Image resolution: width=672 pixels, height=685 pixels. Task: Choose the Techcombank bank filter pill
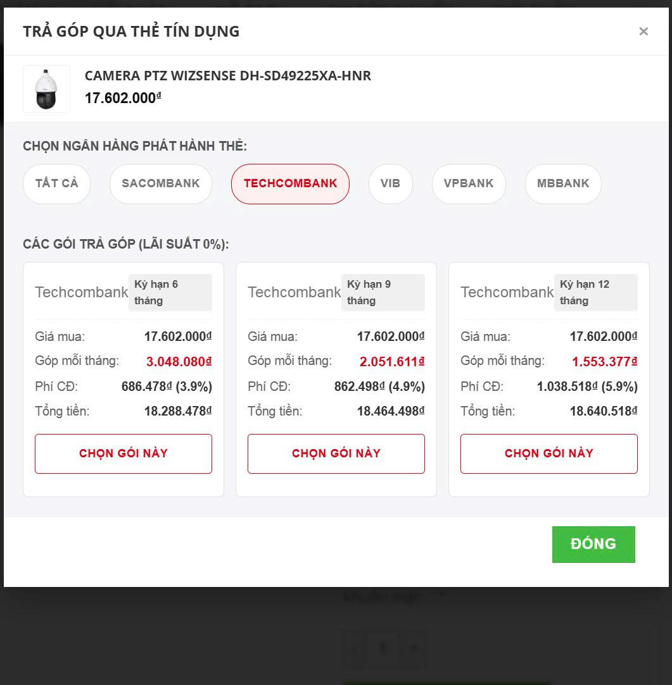click(x=290, y=183)
